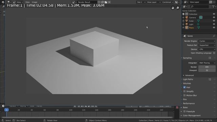Screen dimensions: 217x122
Task: Click the Plane mesh object icon
Action: 187,28
